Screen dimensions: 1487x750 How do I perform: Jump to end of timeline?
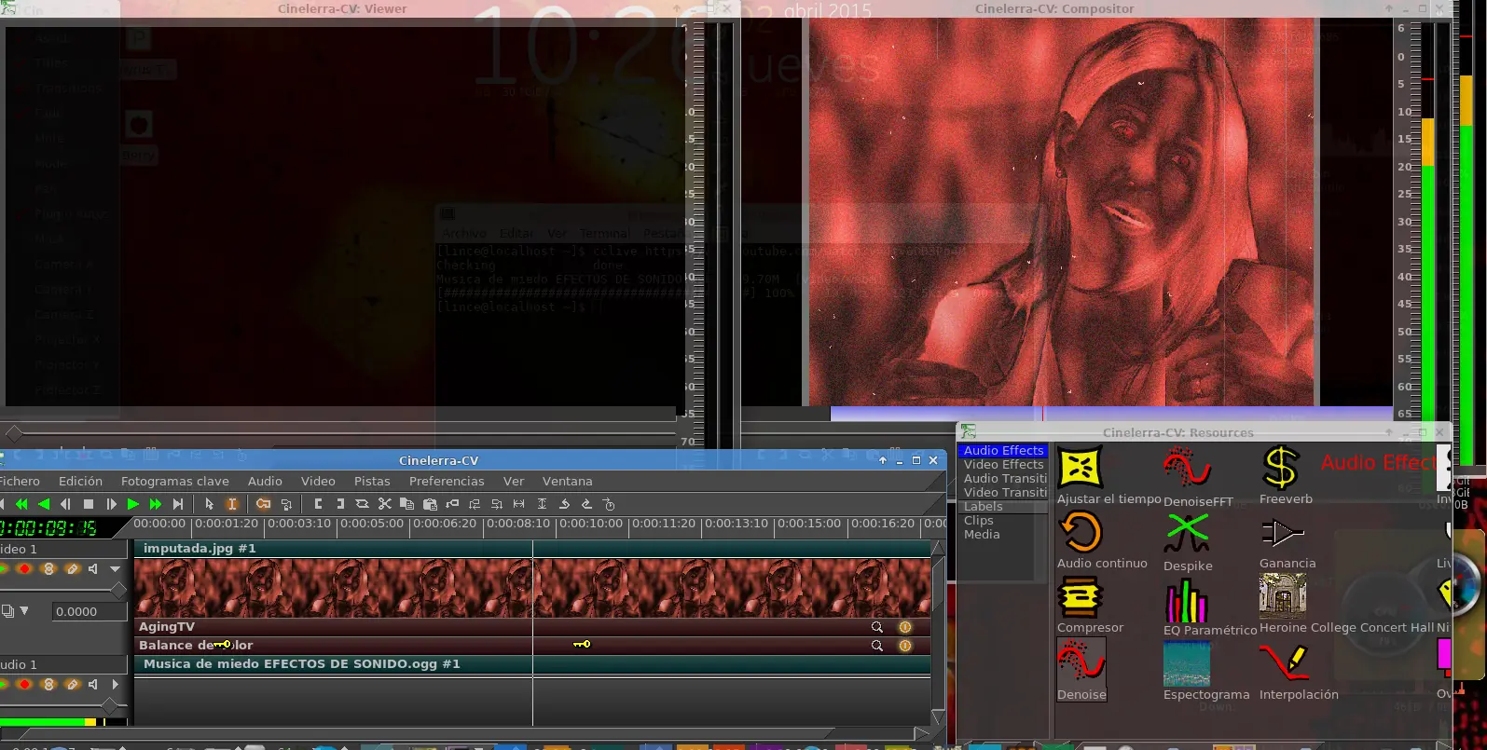[x=178, y=504]
